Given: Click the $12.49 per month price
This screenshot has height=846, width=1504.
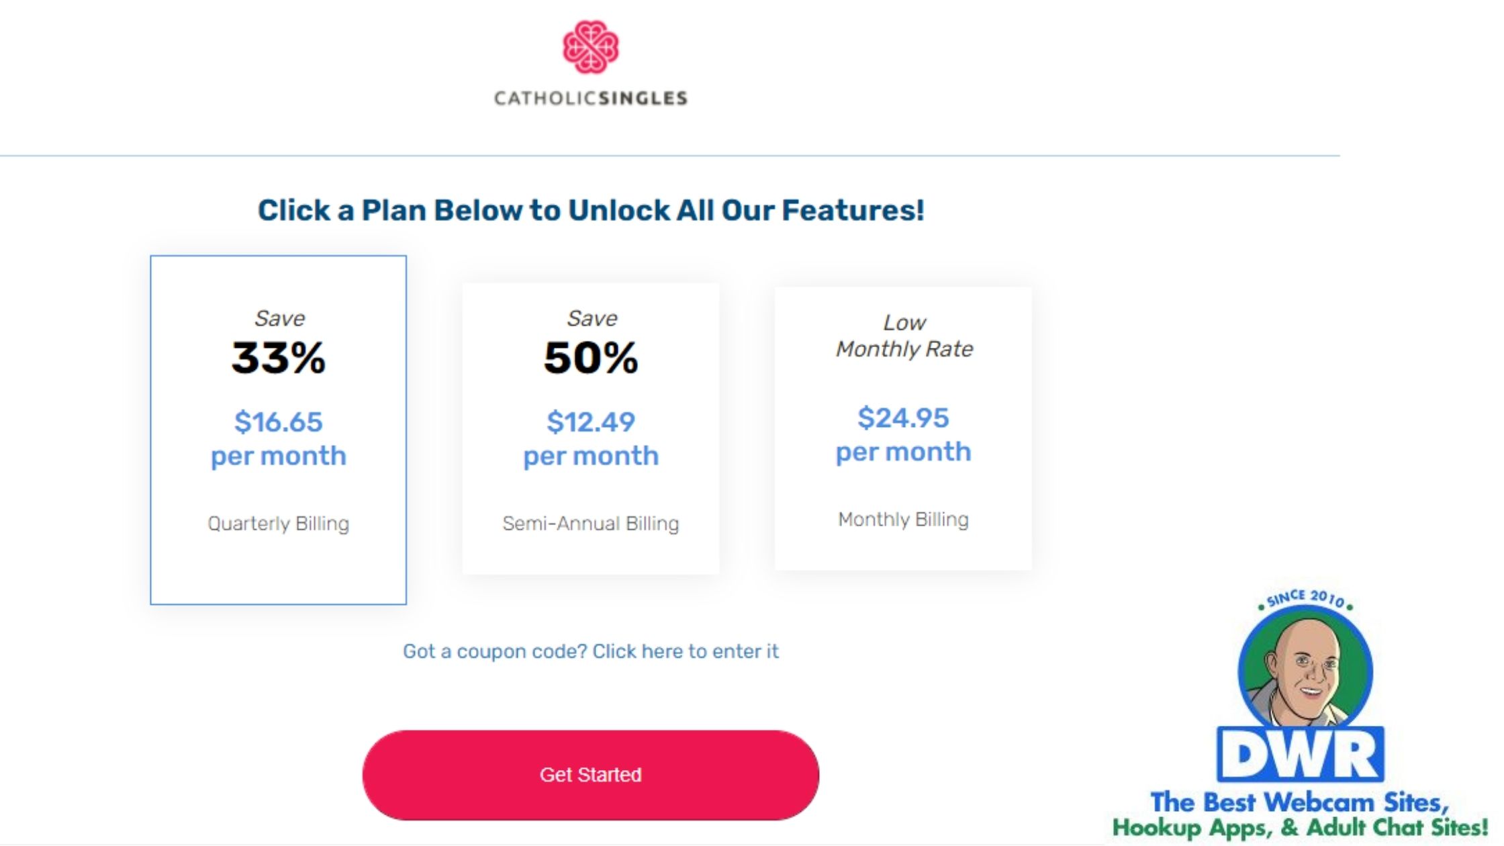Looking at the screenshot, I should tap(590, 438).
